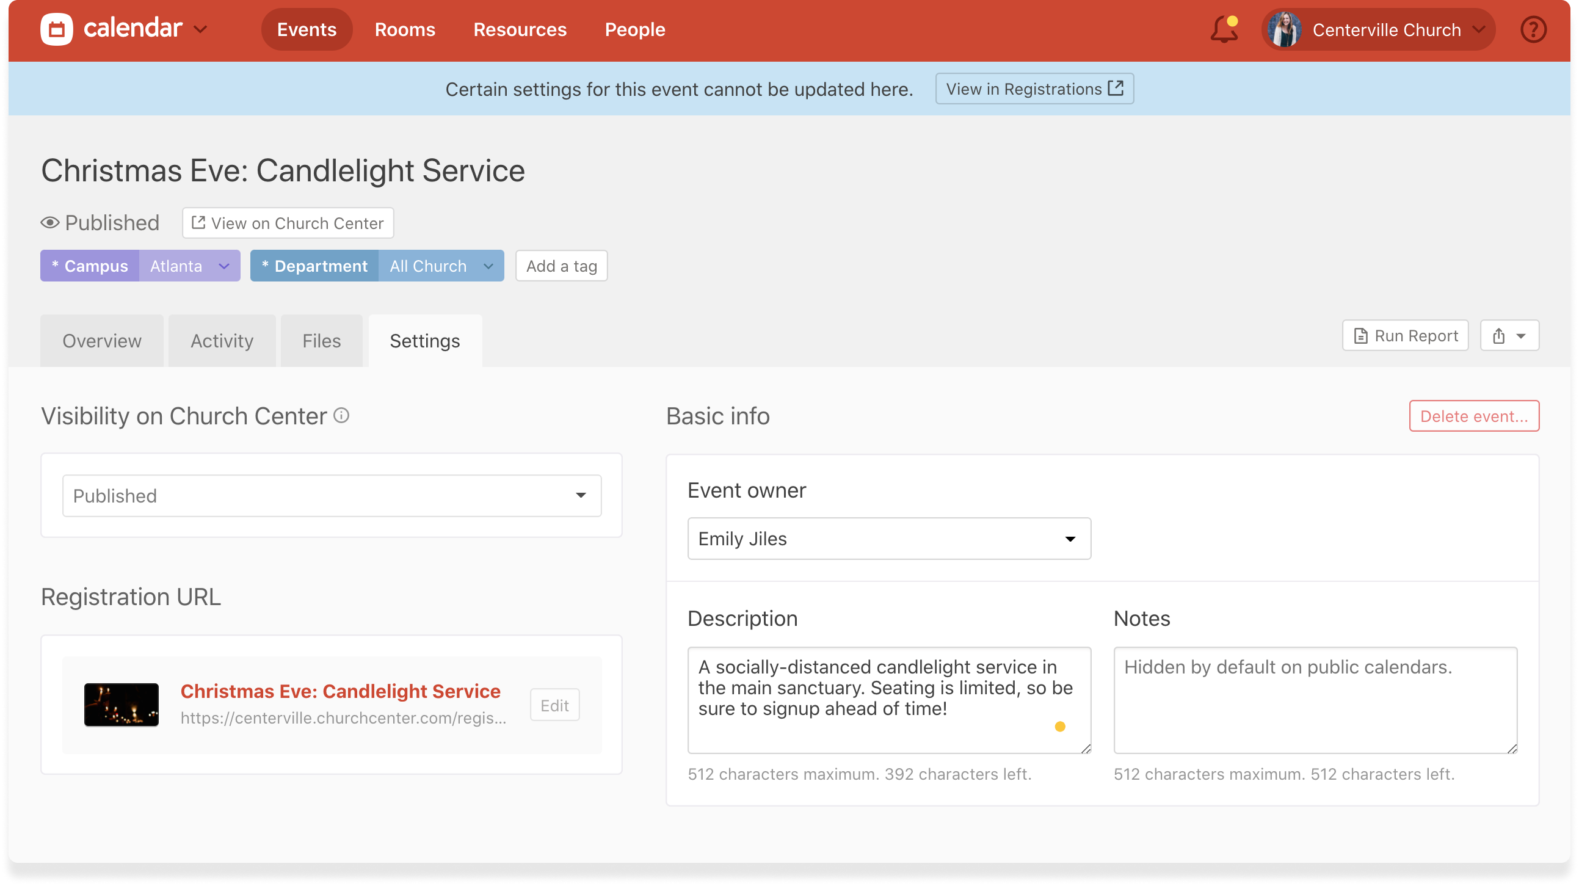Open the Department All Church dropdown

point(441,266)
